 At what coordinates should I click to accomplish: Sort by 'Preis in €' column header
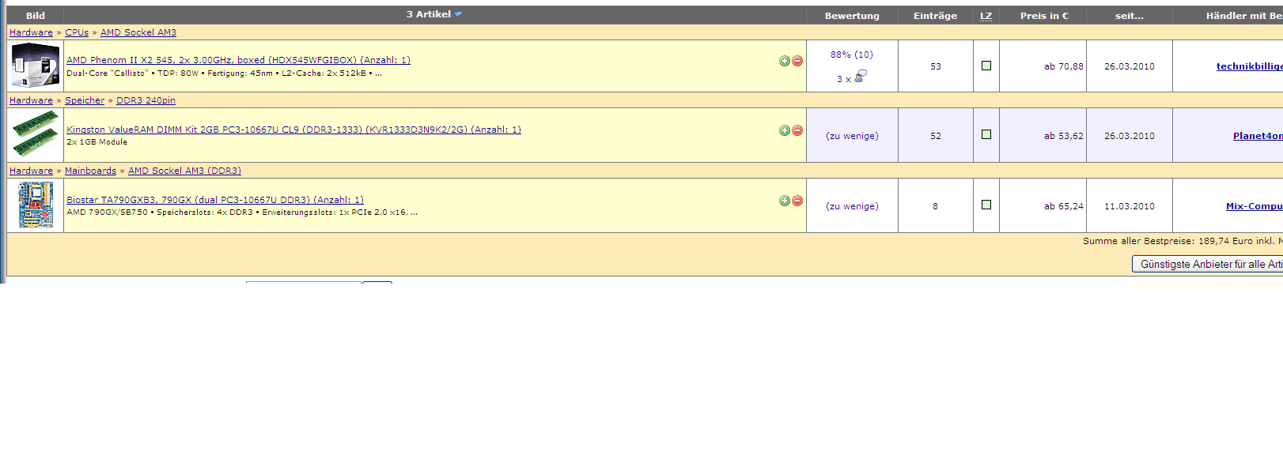coord(1044,16)
